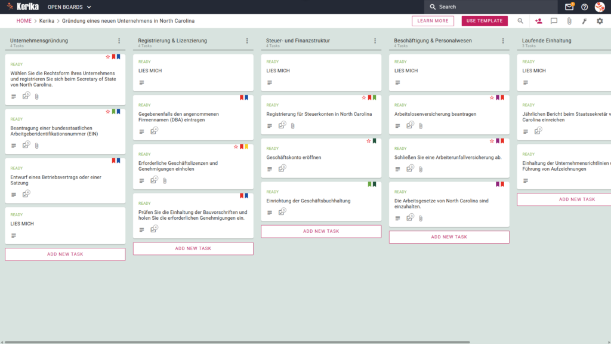Open the board attachments paperclip icon
611x344 pixels.
(x=569, y=21)
